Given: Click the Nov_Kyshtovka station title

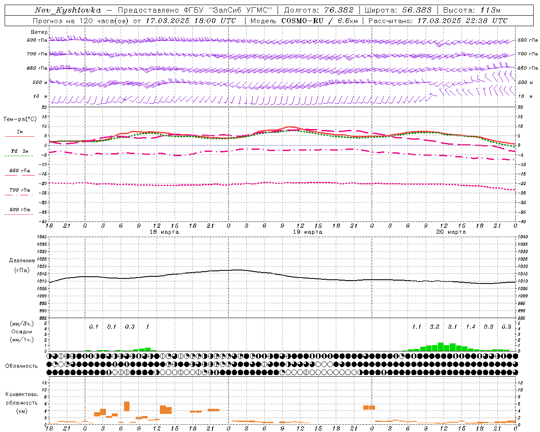Looking at the screenshot, I should (x=67, y=10).
